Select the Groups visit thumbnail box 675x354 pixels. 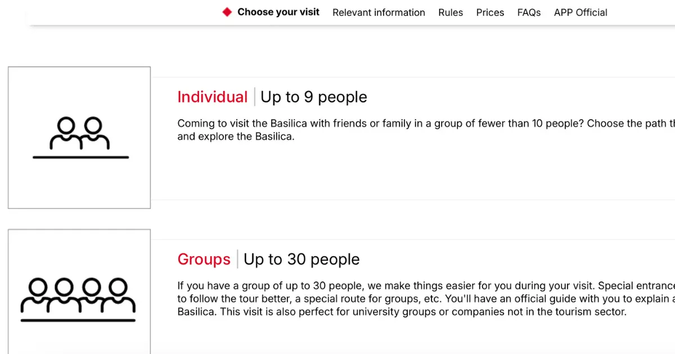click(x=79, y=292)
